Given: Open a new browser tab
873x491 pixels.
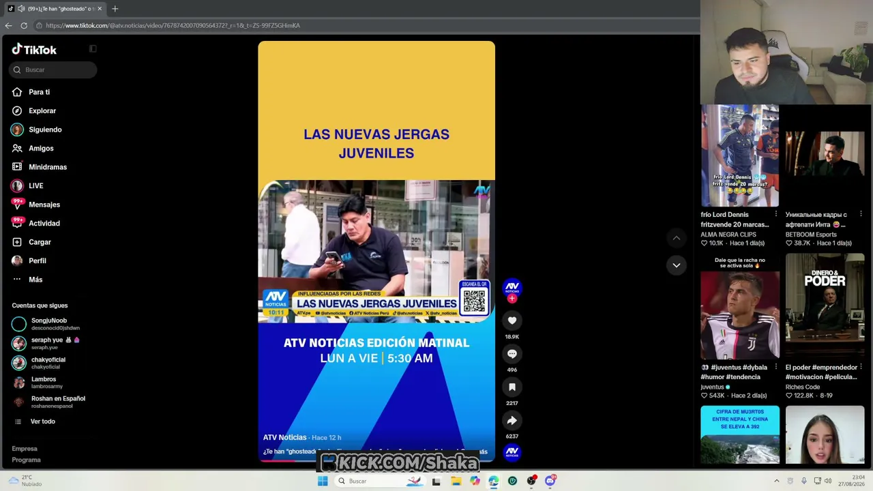Looking at the screenshot, I should click(115, 9).
